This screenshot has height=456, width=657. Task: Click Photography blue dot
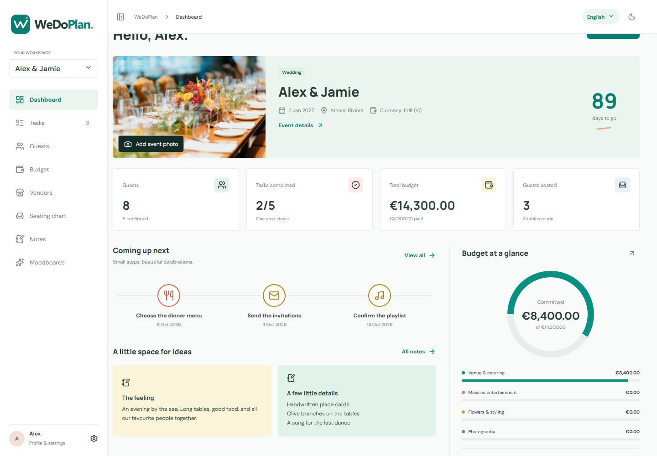click(x=464, y=432)
